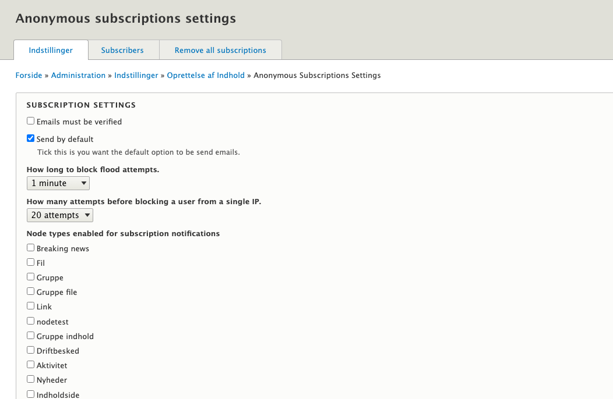Toggle the Link node type checkbox
This screenshot has height=399, width=613.
[x=31, y=306]
